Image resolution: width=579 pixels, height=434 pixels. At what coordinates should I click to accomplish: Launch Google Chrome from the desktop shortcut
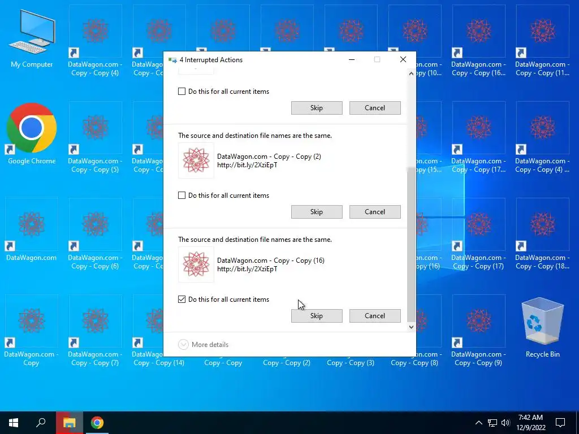tap(32, 133)
